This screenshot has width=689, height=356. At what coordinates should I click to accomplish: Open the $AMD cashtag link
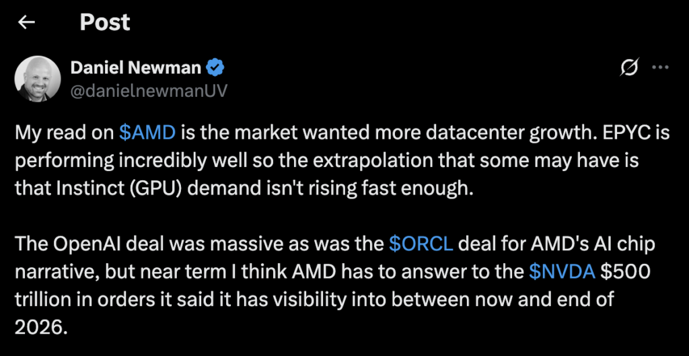[147, 133]
